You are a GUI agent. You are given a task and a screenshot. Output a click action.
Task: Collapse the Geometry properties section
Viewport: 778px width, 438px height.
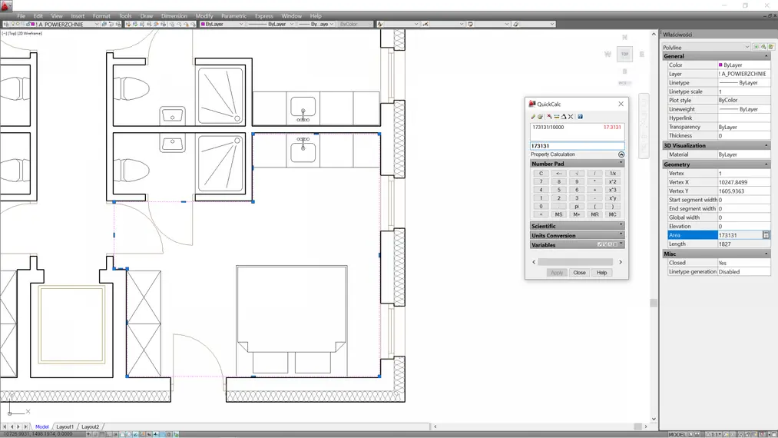(766, 164)
